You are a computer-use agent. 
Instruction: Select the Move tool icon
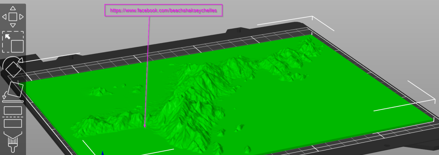pos(13,17)
